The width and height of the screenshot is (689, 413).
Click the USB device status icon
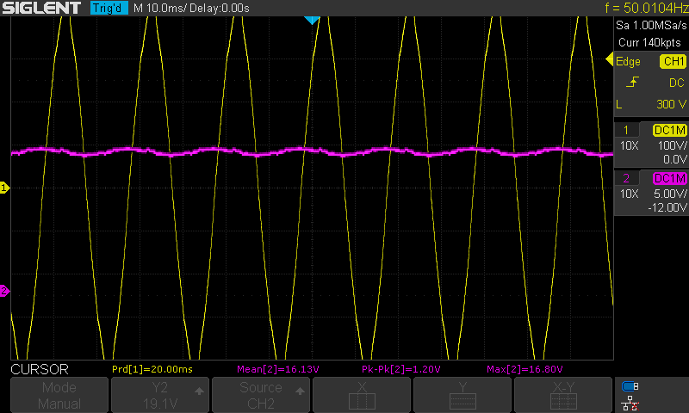(x=630, y=386)
